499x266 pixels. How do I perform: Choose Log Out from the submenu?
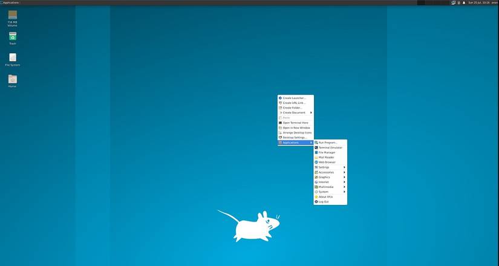[x=330, y=202]
